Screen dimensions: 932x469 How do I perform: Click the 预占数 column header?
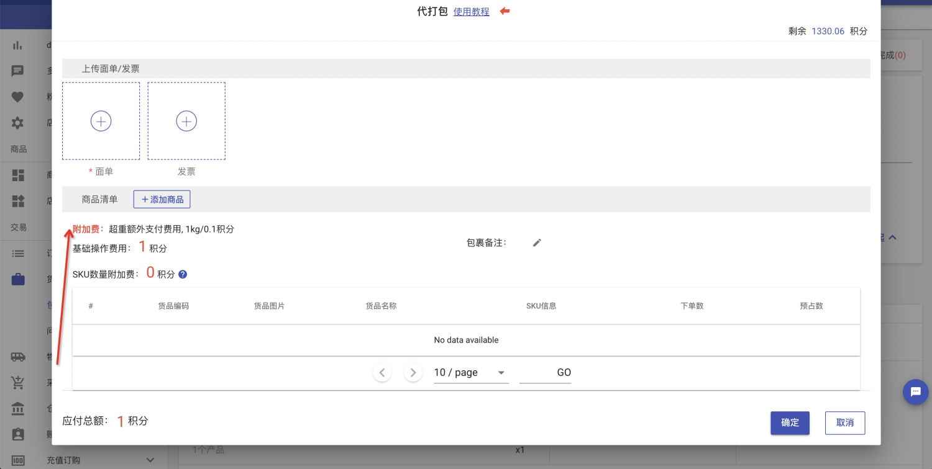tap(811, 306)
